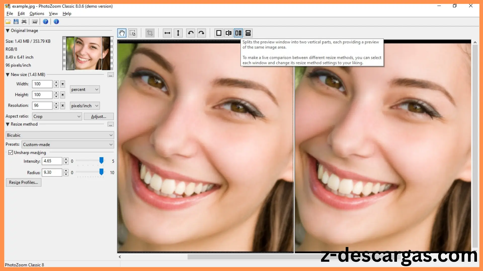The width and height of the screenshot is (483, 271).
Task: Click the Print icon in the toolbar
Action: point(24,22)
